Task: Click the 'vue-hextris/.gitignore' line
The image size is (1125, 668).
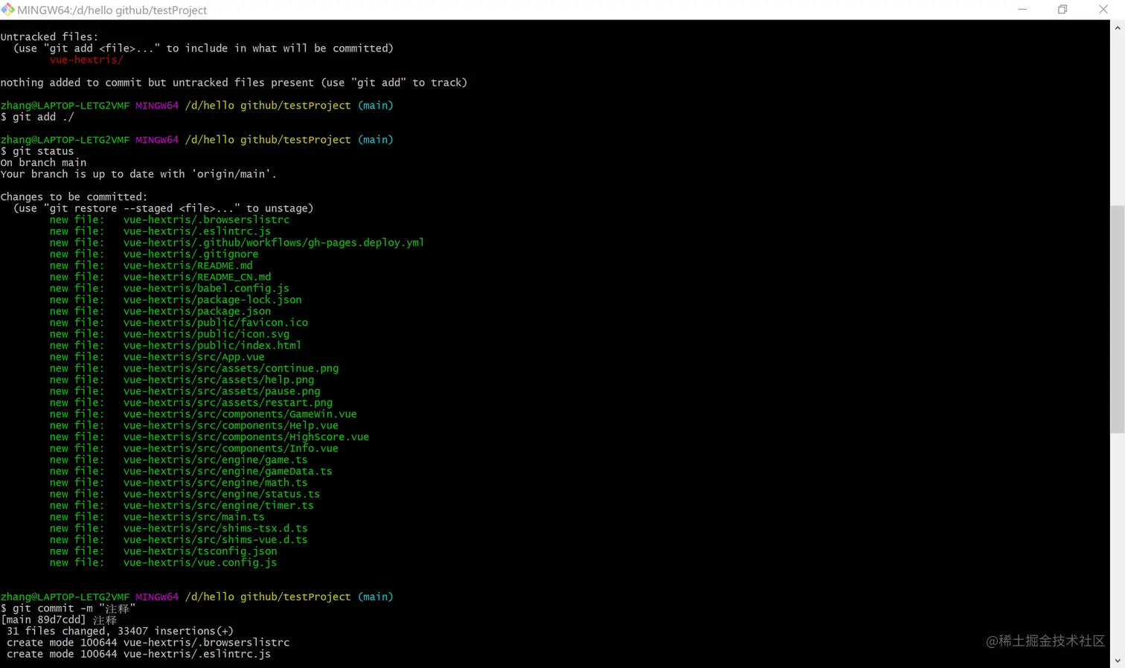Action: [154, 254]
